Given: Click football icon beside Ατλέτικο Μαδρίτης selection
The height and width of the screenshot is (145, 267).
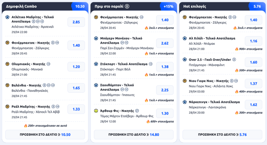Looking at the screenshot, I should click(7, 17).
